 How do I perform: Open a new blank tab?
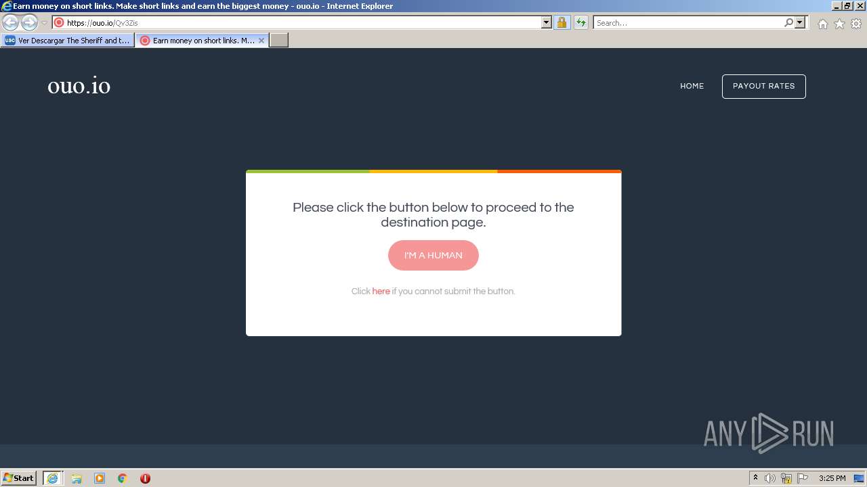coord(279,41)
